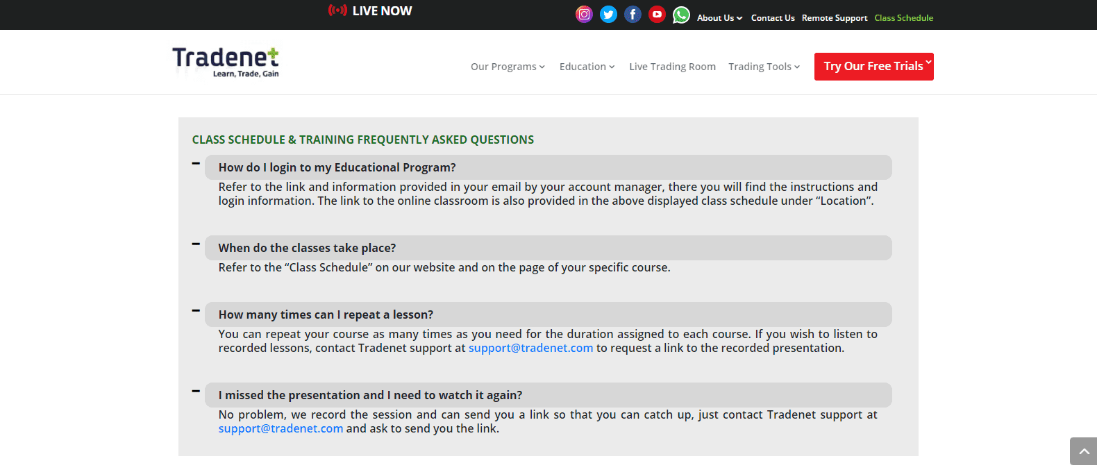Click 'I missed the presentation' question header
The width and height of the screenshot is (1097, 470).
pos(548,395)
